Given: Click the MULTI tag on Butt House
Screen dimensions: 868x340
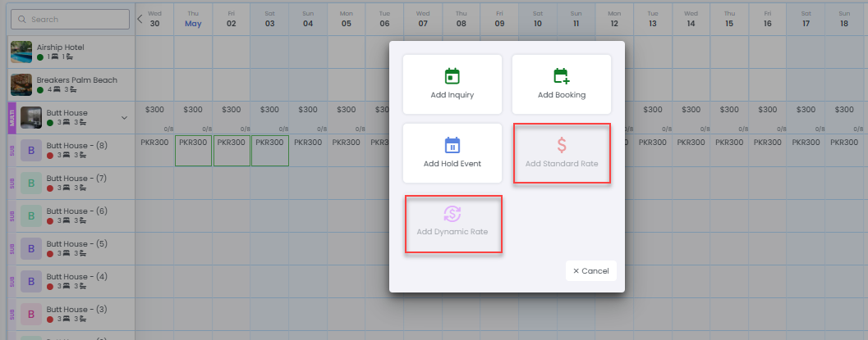Looking at the screenshot, I should (12, 117).
